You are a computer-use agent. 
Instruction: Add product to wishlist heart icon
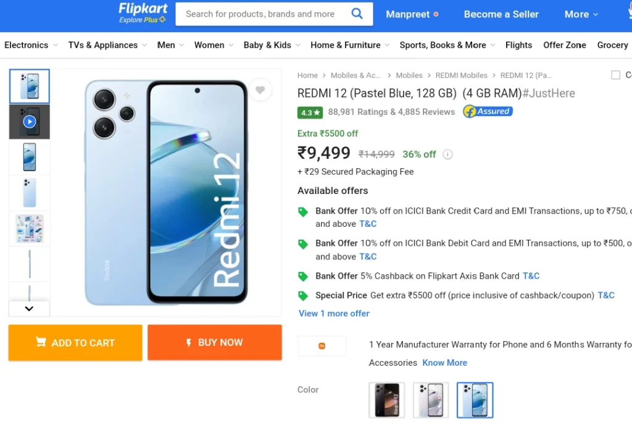tap(260, 90)
